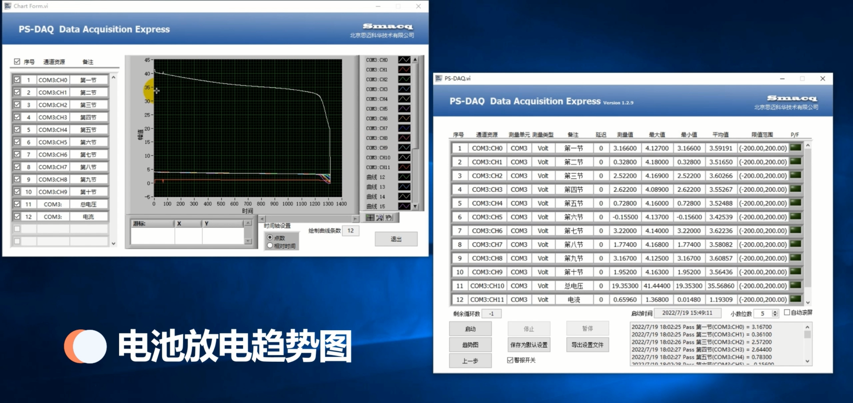The width and height of the screenshot is (853, 403).
Task: Select the crosshair cursor tool under the legend
Action: click(370, 217)
